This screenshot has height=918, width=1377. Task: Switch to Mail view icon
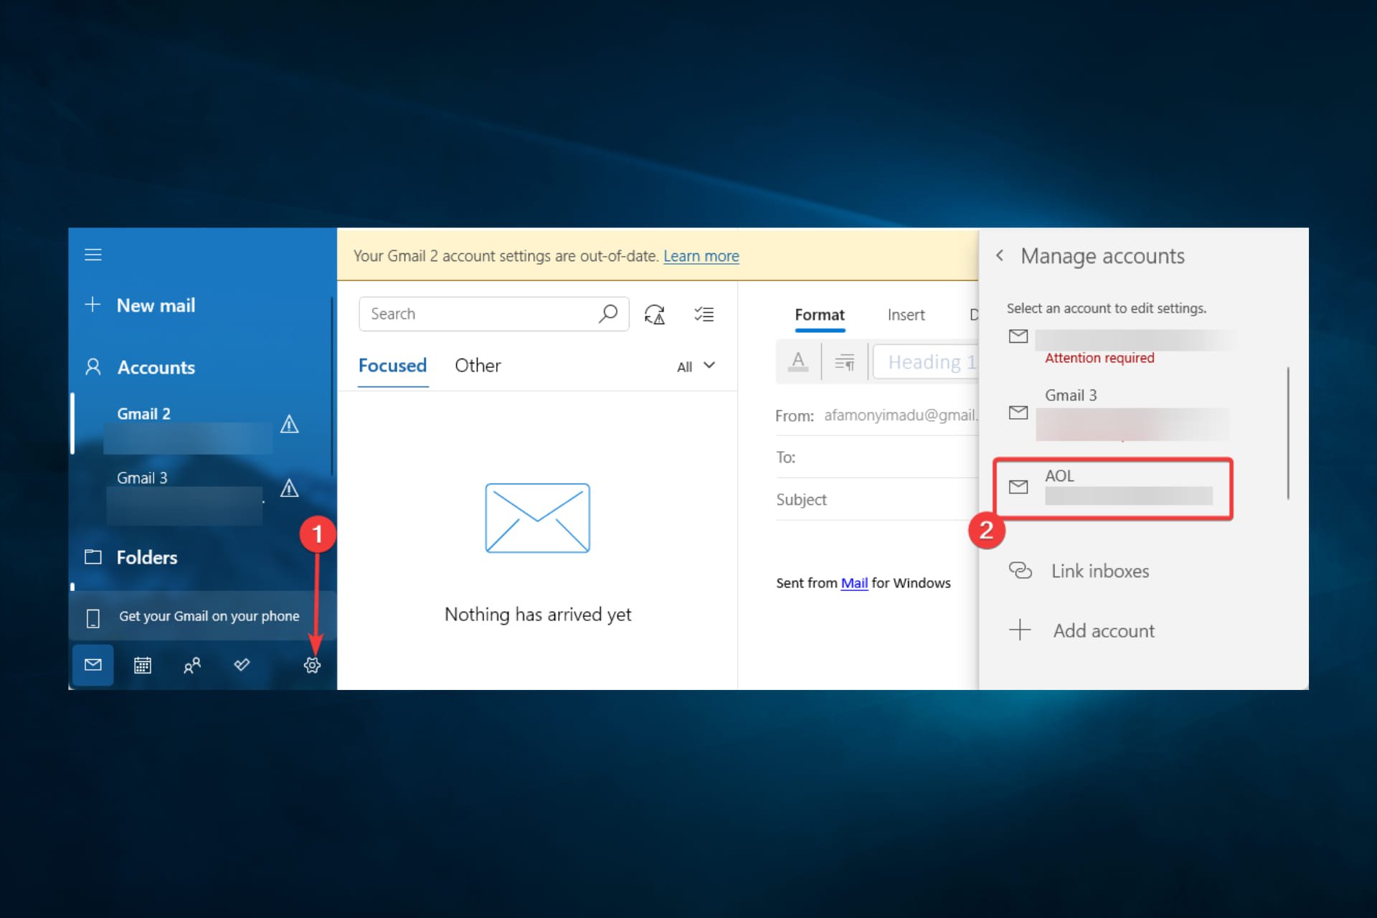(93, 665)
